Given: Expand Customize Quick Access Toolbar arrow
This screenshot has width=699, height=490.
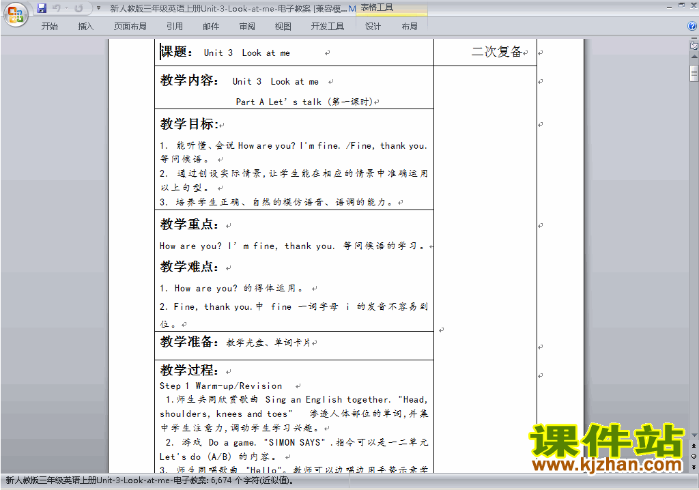Looking at the screenshot, I should (98, 8).
